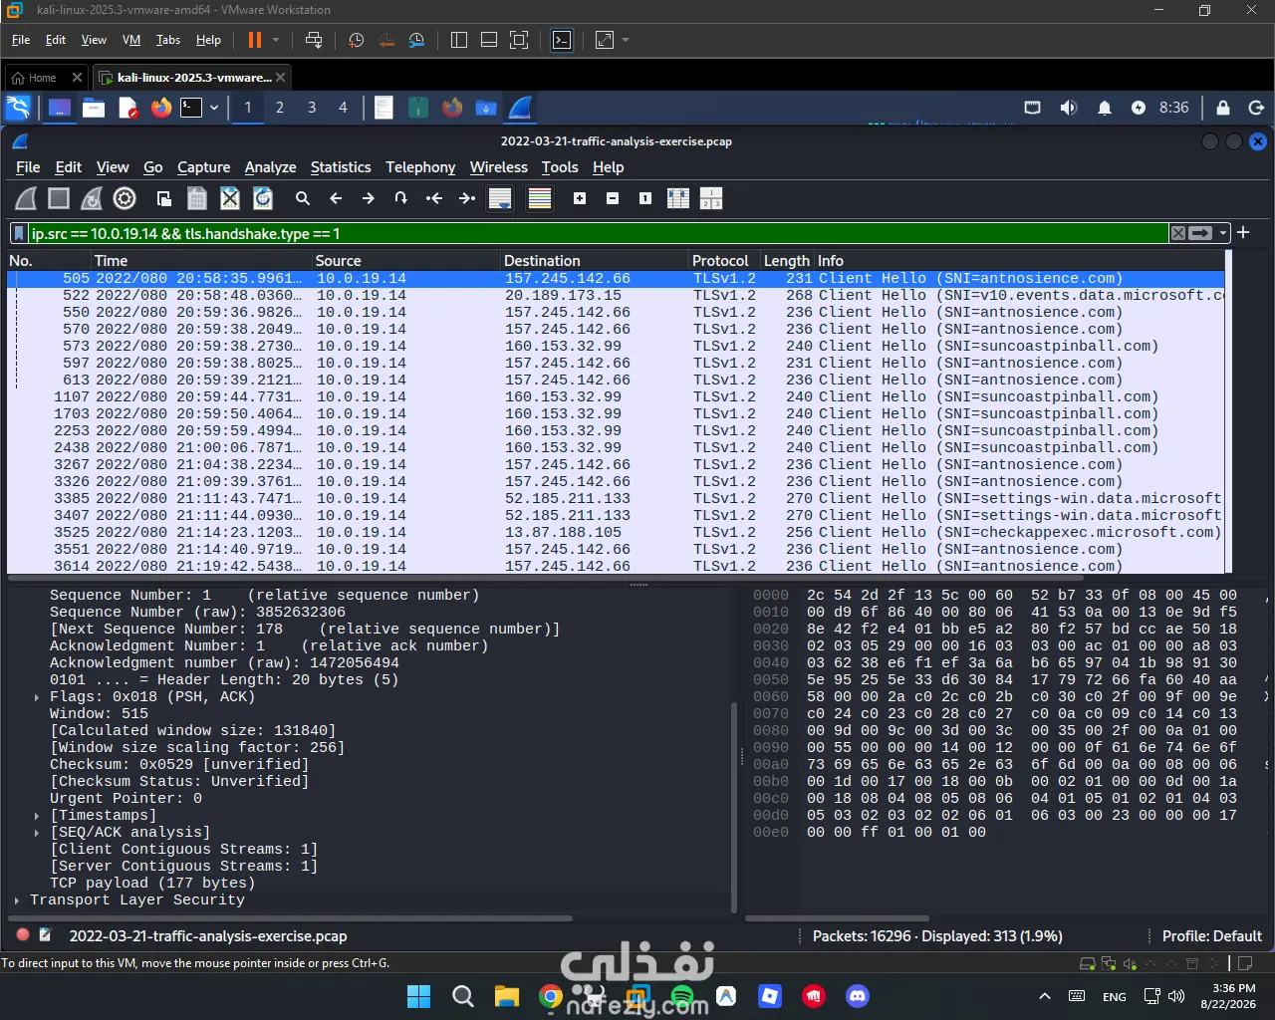This screenshot has width=1275, height=1020.
Task: Click the Find a packet magnifier icon
Action: (x=303, y=198)
